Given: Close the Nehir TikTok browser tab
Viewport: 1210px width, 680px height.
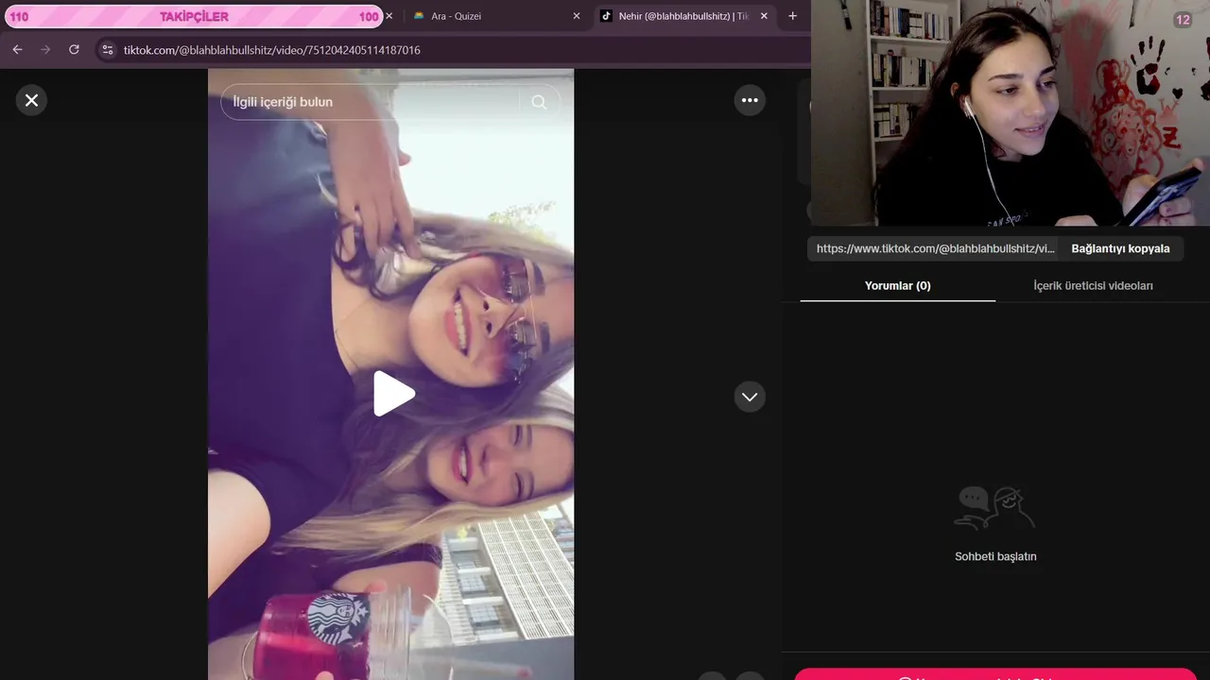Looking at the screenshot, I should click(764, 16).
